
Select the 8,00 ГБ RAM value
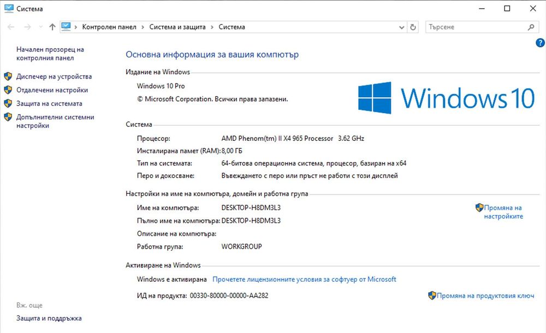click(x=232, y=151)
